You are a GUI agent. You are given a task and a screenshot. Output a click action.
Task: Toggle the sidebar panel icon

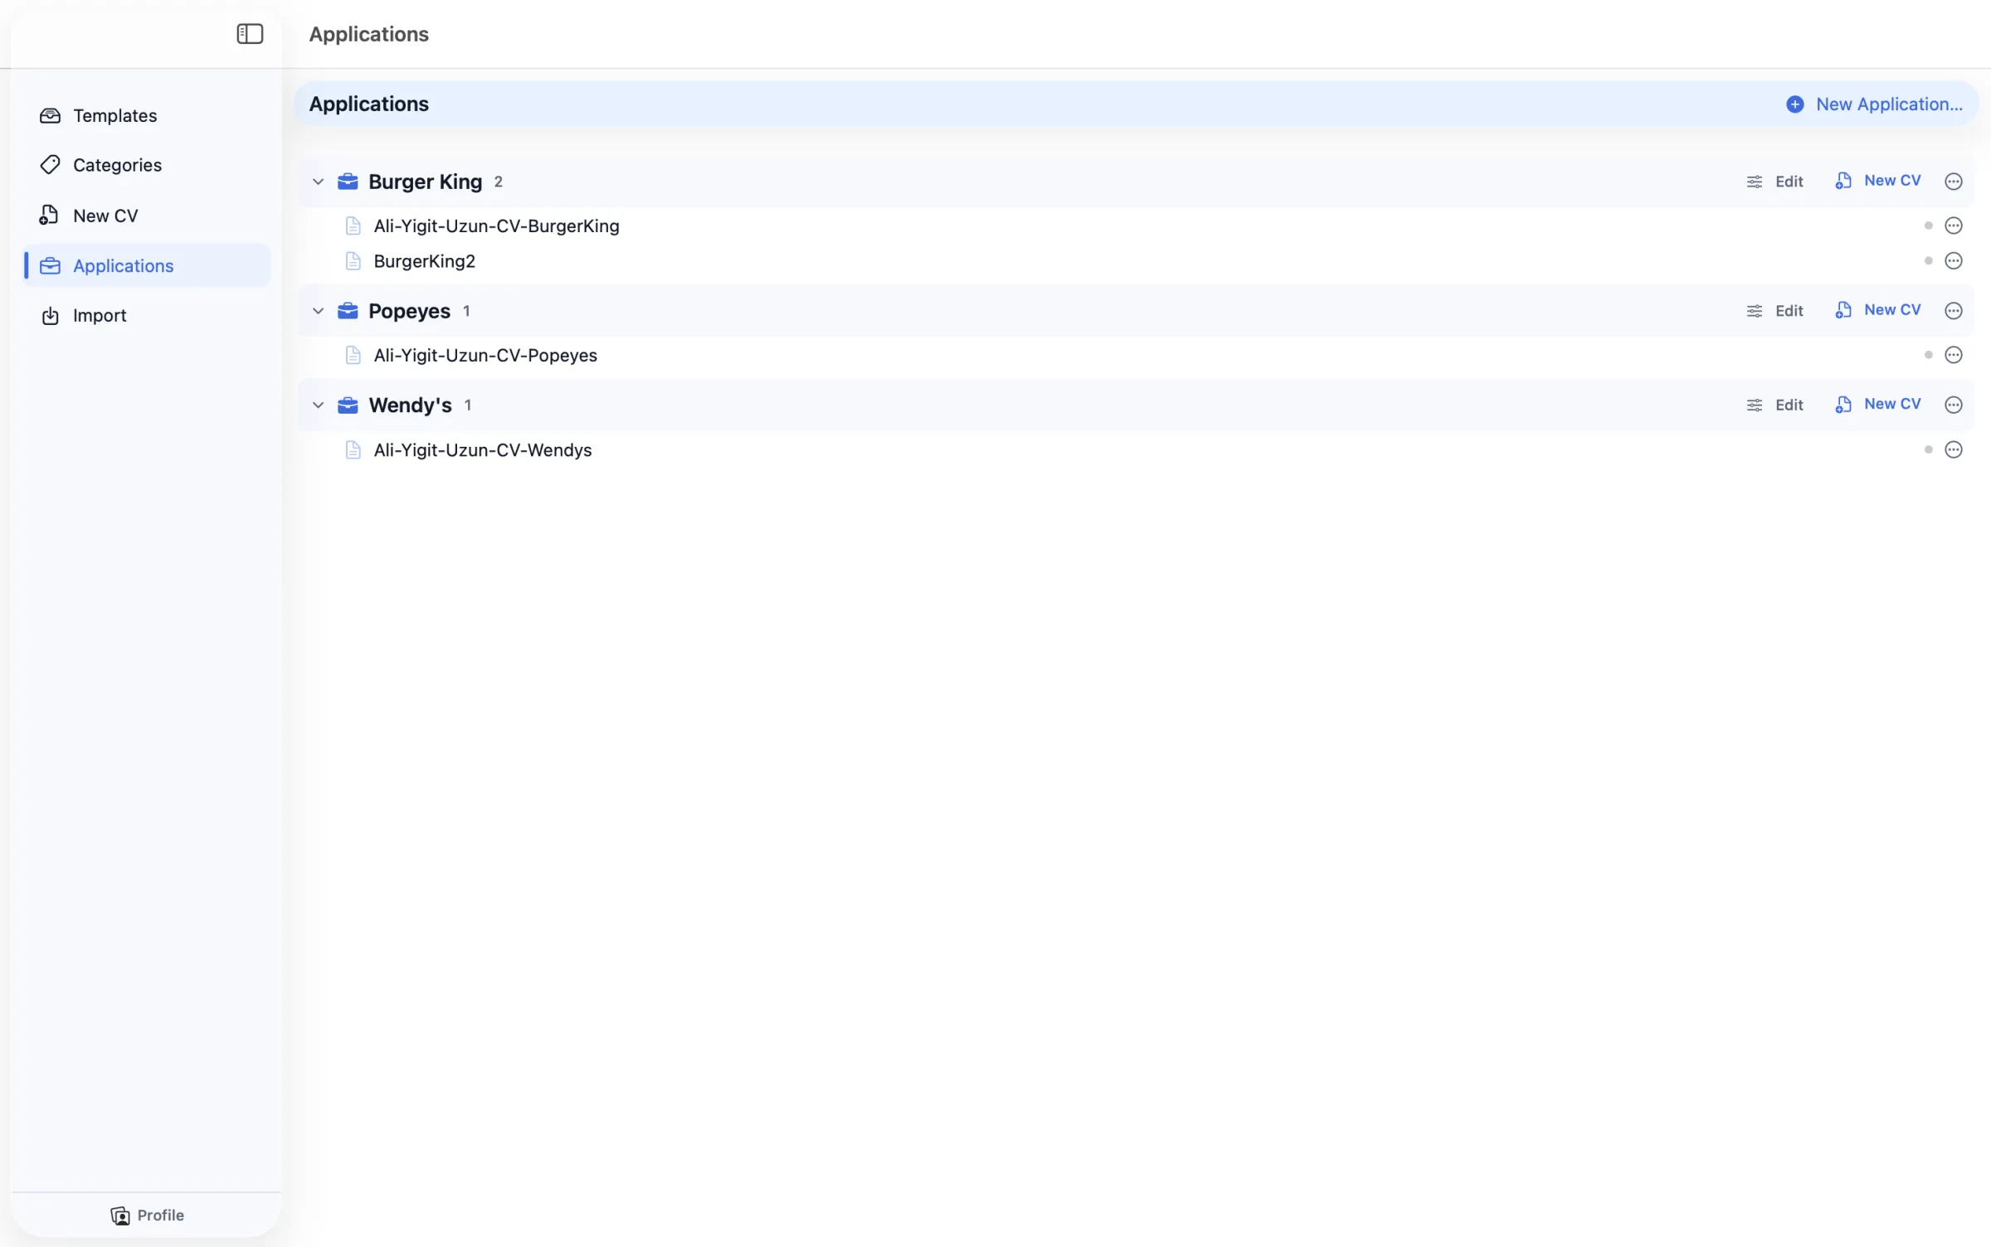tap(250, 34)
